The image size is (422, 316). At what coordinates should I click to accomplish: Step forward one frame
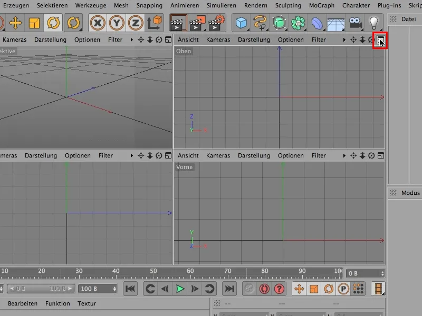click(195, 289)
